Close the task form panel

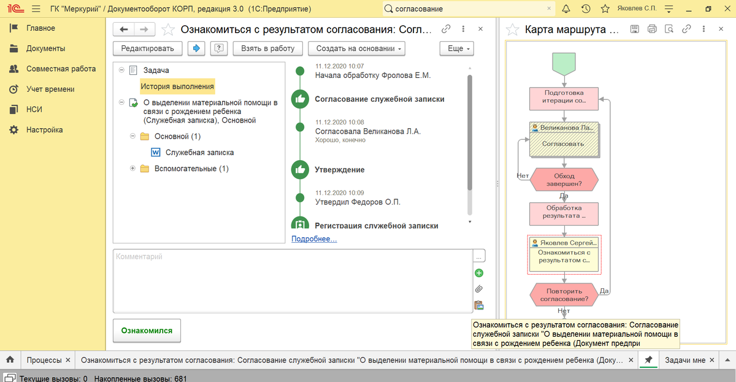coord(480,29)
